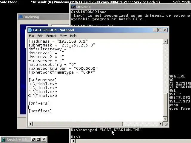
Task: Close the minimized Registry Editor window
Action: coord(44,139)
